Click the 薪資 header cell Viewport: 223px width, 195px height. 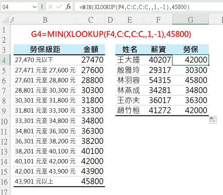158,50
